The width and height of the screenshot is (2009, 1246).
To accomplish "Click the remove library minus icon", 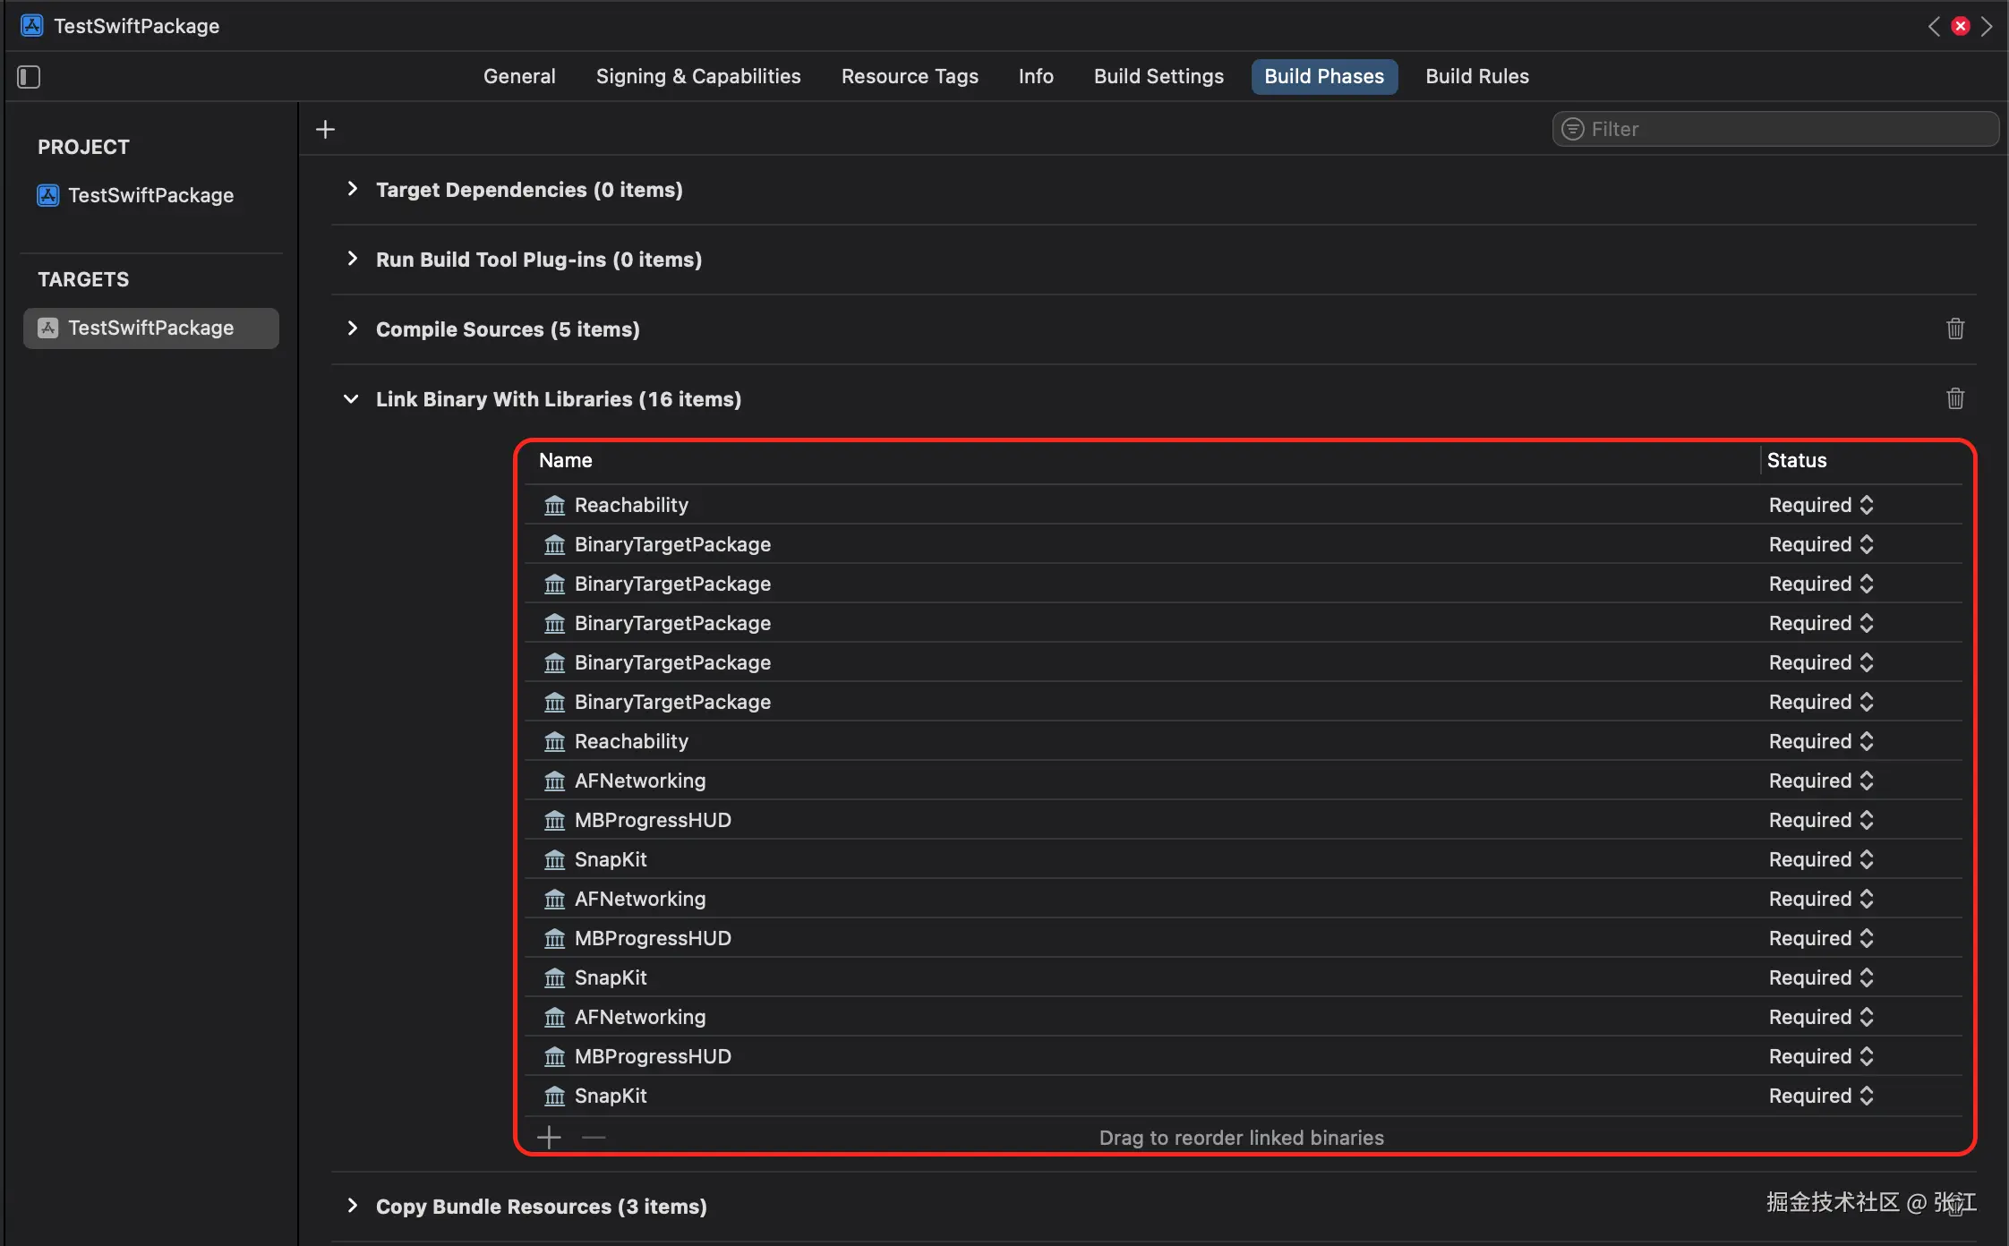I will (x=594, y=1138).
